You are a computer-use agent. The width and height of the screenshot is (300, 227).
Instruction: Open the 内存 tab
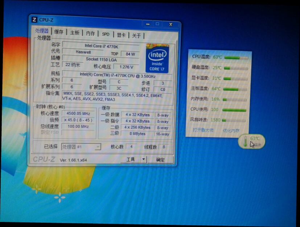(x=90, y=33)
